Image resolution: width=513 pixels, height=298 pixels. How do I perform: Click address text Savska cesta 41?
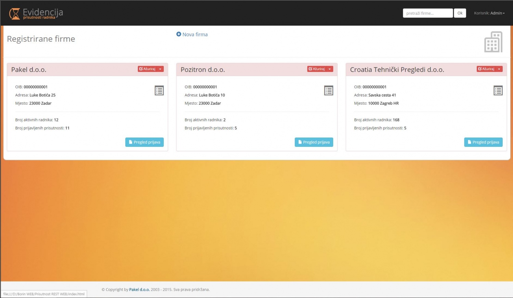(x=382, y=95)
